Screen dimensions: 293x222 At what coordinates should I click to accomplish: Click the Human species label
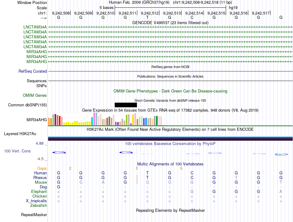tap(40, 173)
